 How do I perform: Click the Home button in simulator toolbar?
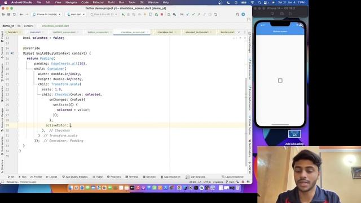pyautogui.click(x=272, y=14)
